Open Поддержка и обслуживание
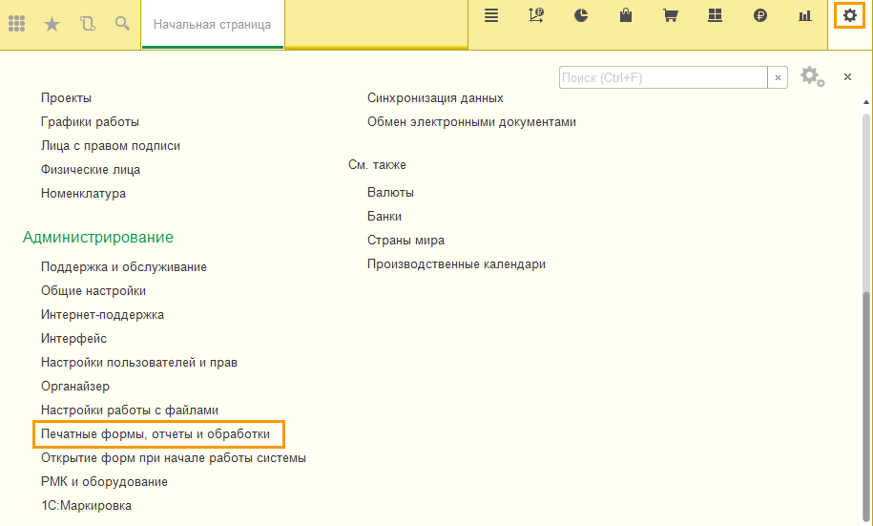Image resolution: width=873 pixels, height=526 pixels. point(124,267)
